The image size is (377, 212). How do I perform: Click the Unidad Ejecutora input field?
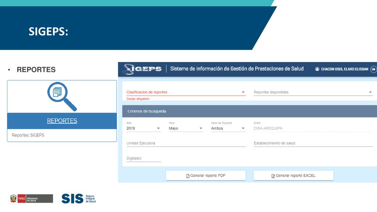pos(186,143)
